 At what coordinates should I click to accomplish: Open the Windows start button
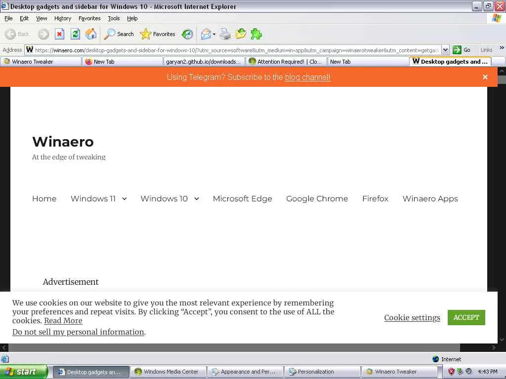point(24,372)
